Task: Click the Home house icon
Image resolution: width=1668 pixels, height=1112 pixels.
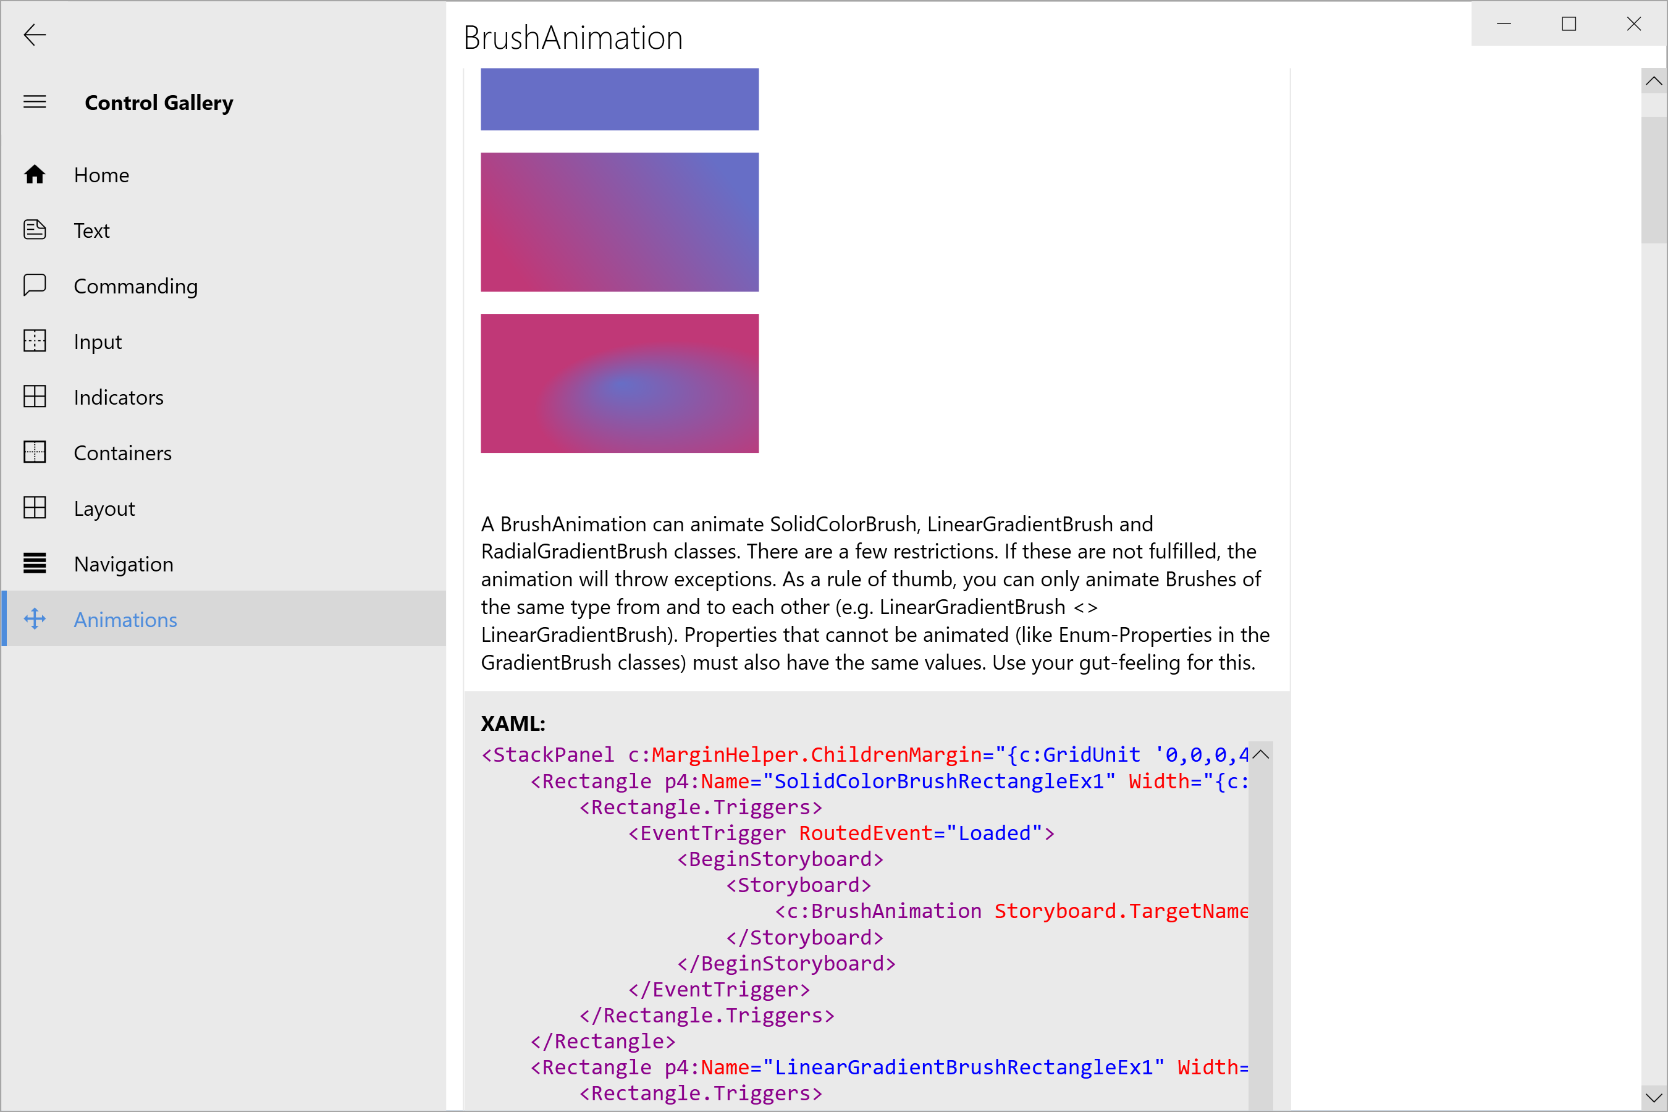Action: tap(34, 174)
